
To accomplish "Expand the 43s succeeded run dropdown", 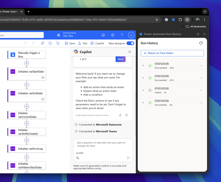I will (143, 66).
